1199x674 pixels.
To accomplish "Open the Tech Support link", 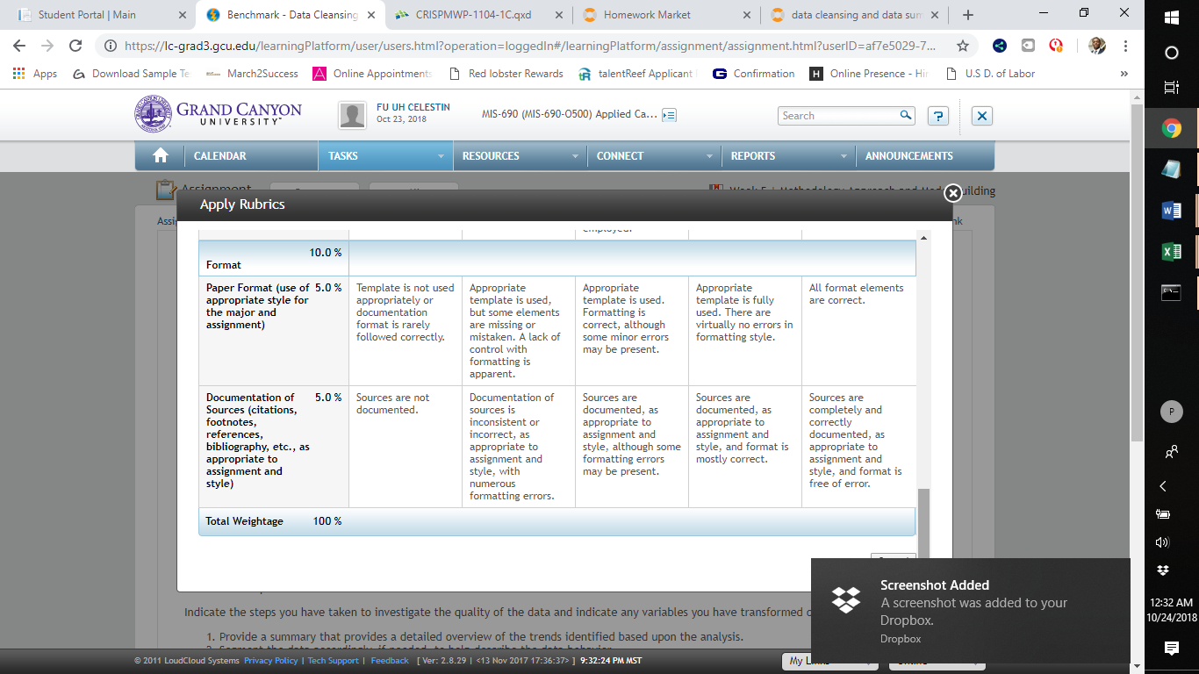I will point(334,661).
